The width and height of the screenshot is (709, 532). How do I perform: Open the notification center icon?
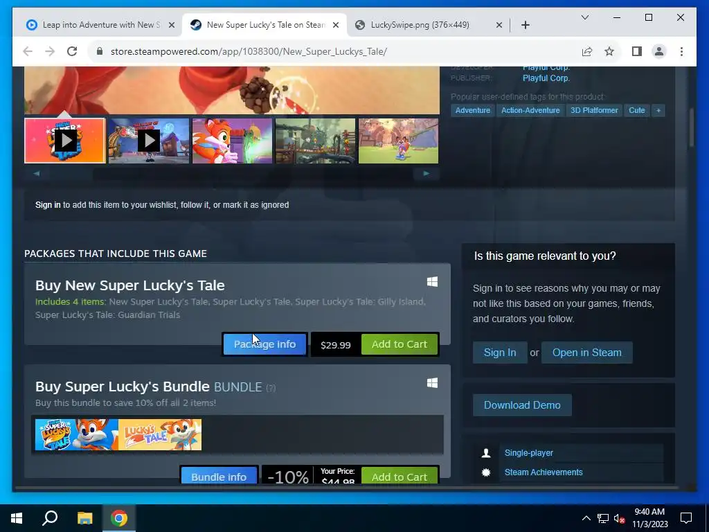[x=686, y=518]
